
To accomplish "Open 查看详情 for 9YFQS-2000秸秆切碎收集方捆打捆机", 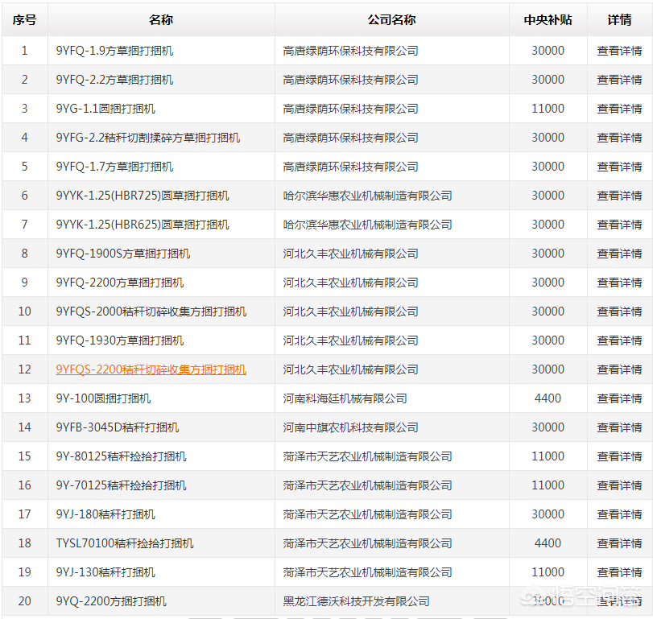I will click(x=619, y=312).
